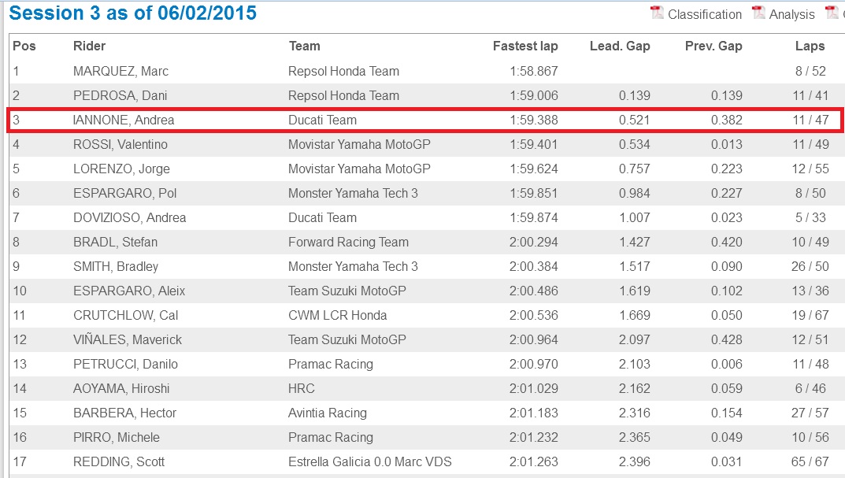Screen dimensions: 845x478
Task: Click the Laps column header
Action: click(810, 46)
